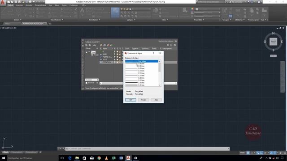
Task: Toggle the Inverser filter checkbox
Action: coord(87,83)
